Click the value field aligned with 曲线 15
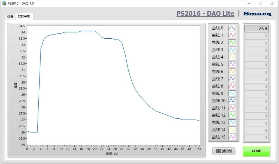The width and height of the screenshot is (279, 164). 256,138
